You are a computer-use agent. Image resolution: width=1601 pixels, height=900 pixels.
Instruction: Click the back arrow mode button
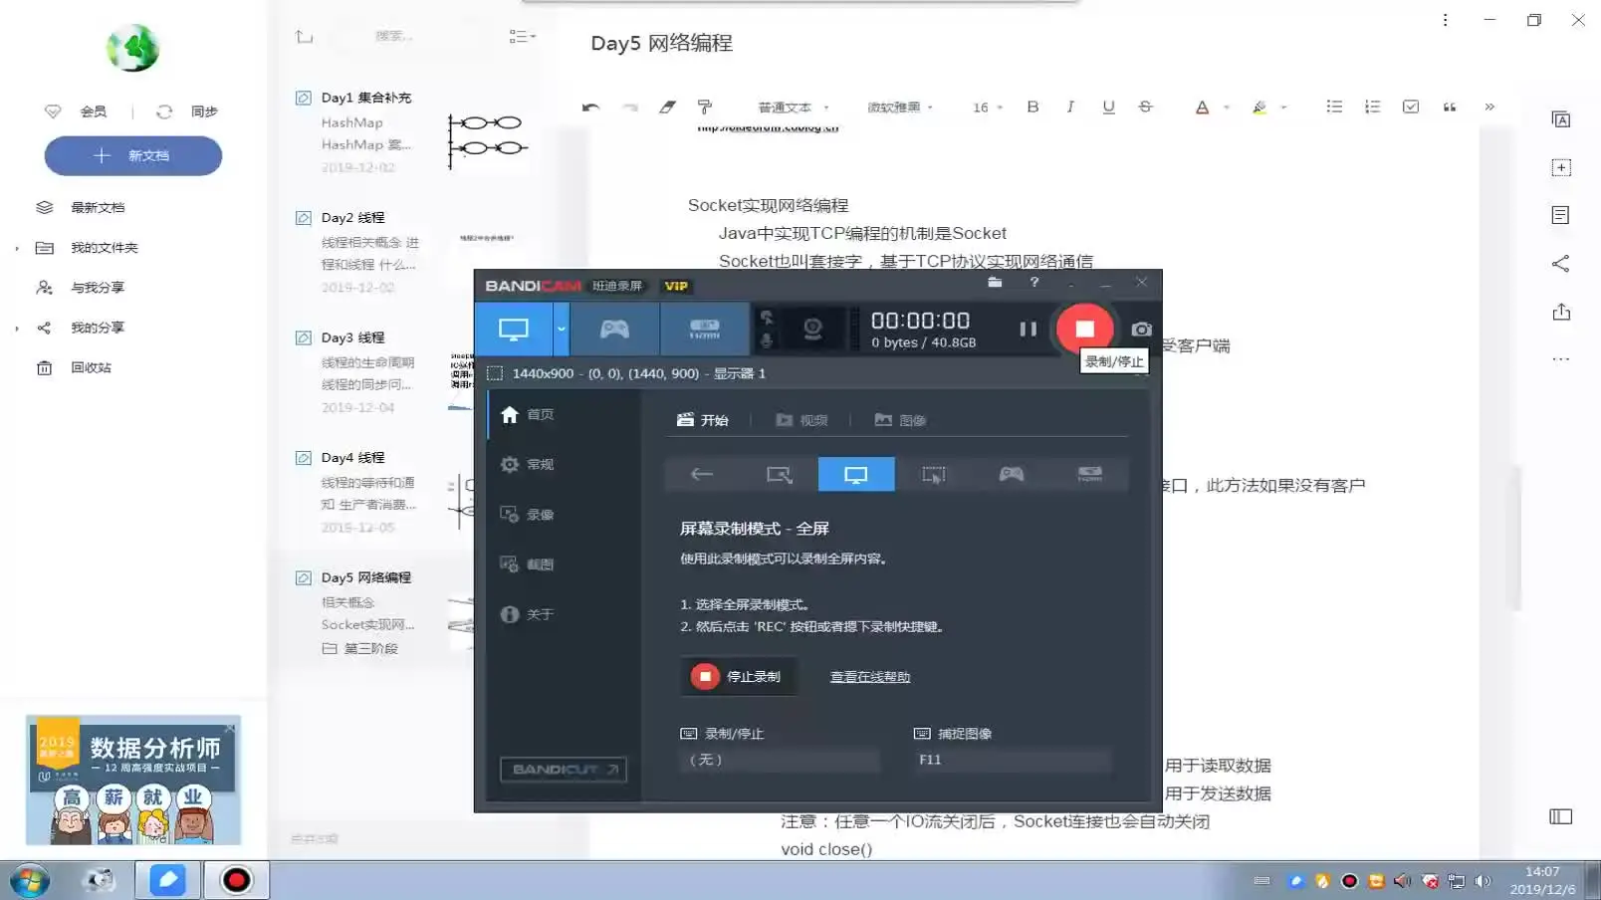pyautogui.click(x=702, y=475)
